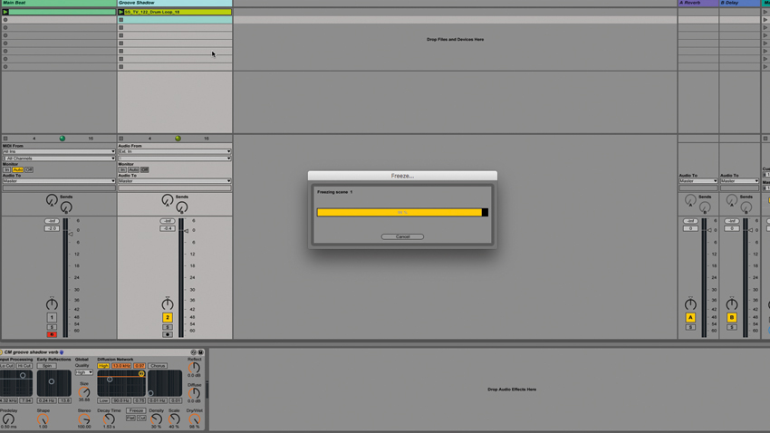Click Main Beat volume fader handle
770x433 pixels.
click(x=71, y=235)
